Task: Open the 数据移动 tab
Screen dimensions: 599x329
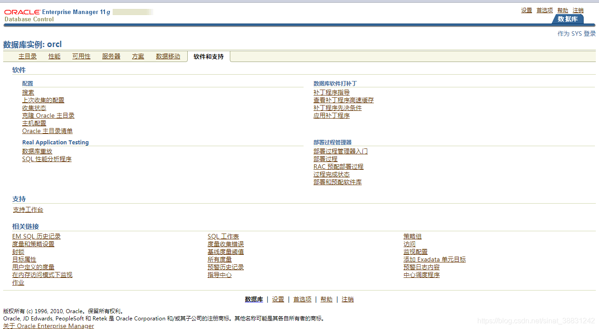Action: point(168,57)
